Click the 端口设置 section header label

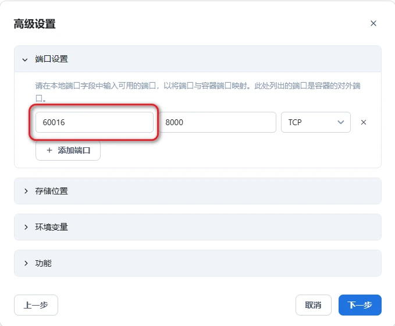coord(51,59)
